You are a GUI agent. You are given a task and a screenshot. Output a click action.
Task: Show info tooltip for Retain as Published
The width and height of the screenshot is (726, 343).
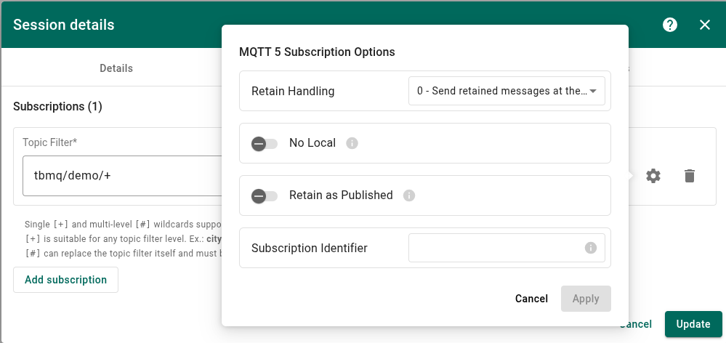tap(408, 195)
